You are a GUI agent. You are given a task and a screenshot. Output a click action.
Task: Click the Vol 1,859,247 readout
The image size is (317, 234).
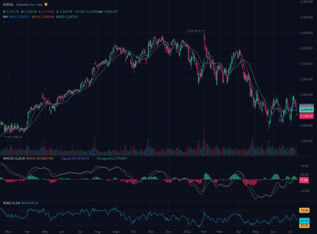click(x=108, y=12)
